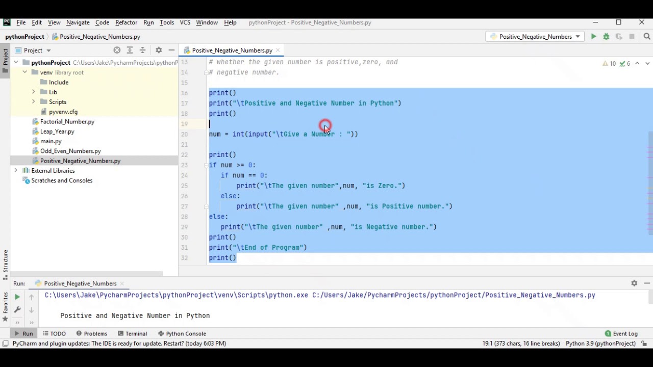
Task: Open the Event Log
Action: point(621,334)
